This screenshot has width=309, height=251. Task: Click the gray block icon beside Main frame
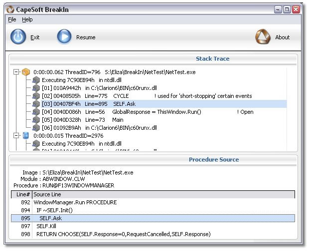tap(36, 120)
